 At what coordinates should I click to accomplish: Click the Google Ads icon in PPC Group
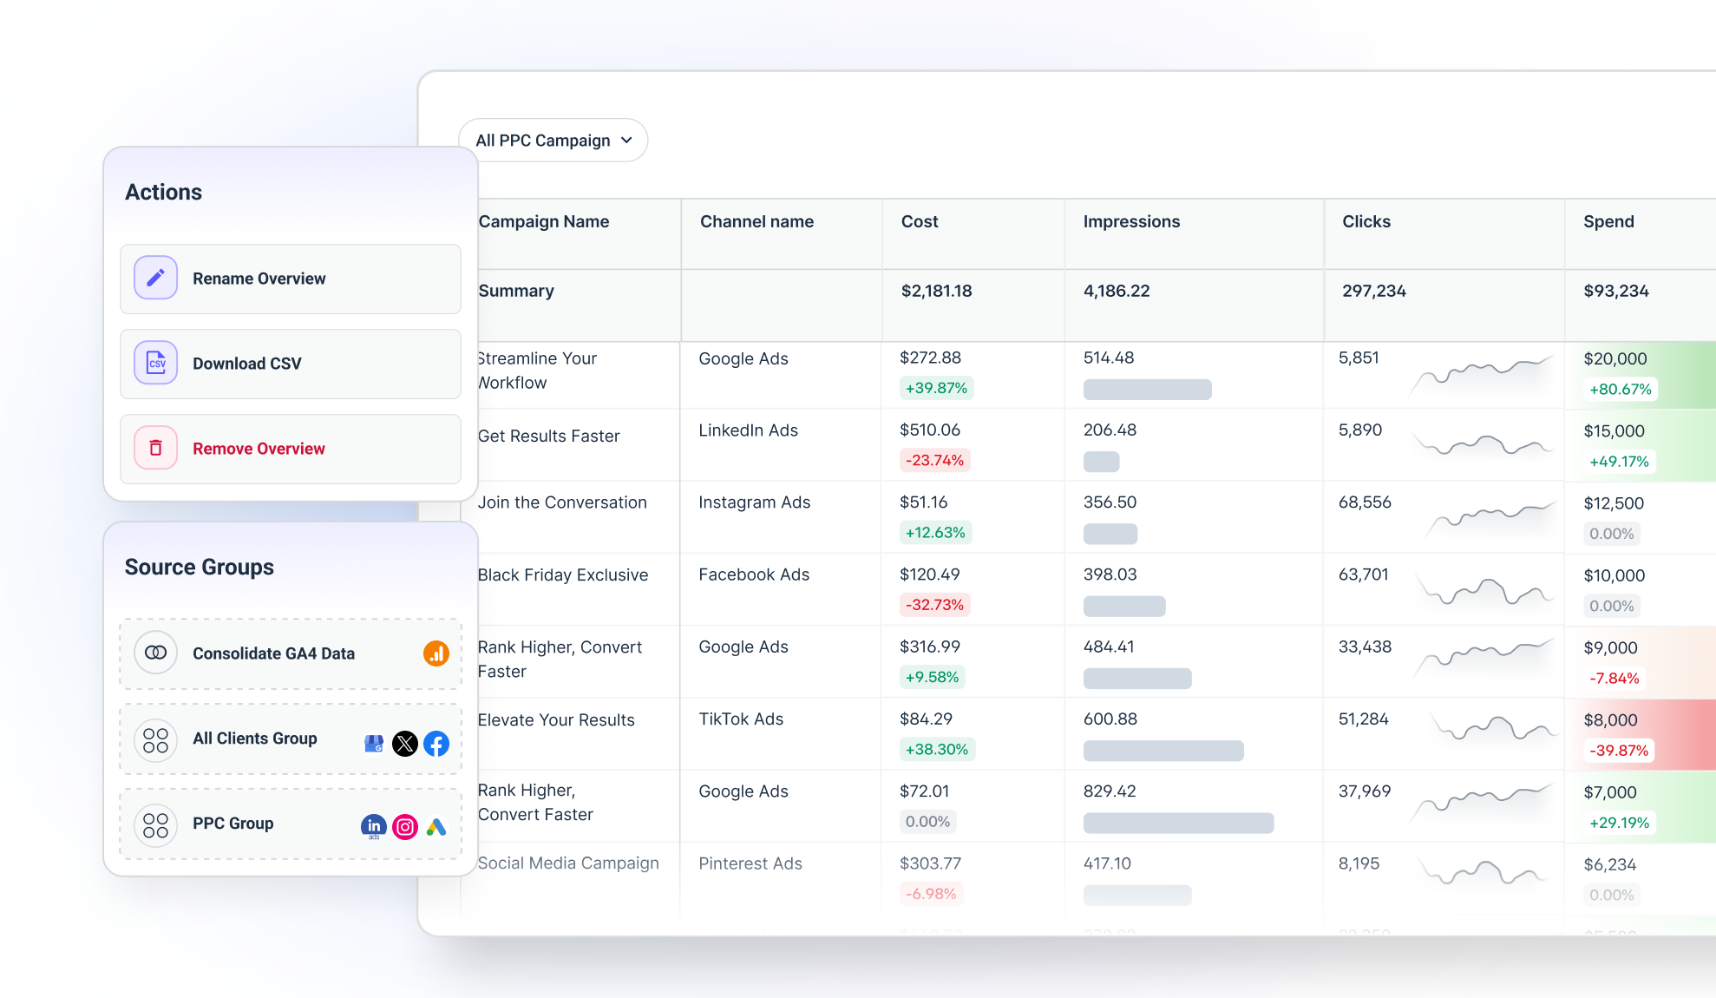click(x=436, y=826)
